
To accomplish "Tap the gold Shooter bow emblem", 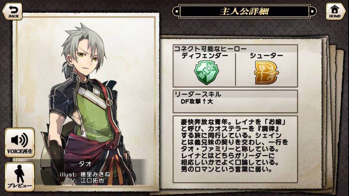I will (x=267, y=73).
